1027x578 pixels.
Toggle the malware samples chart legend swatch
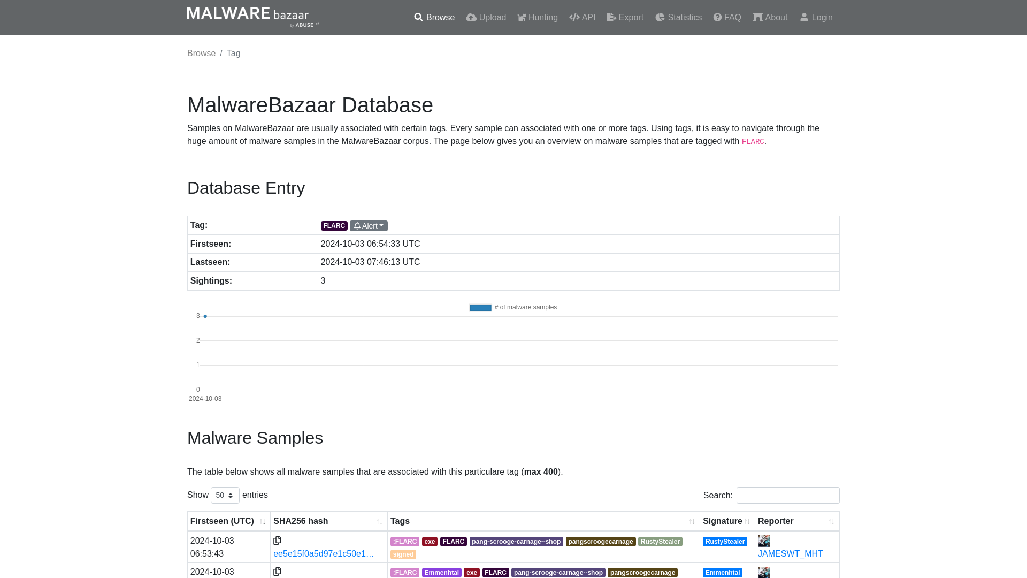click(x=480, y=308)
